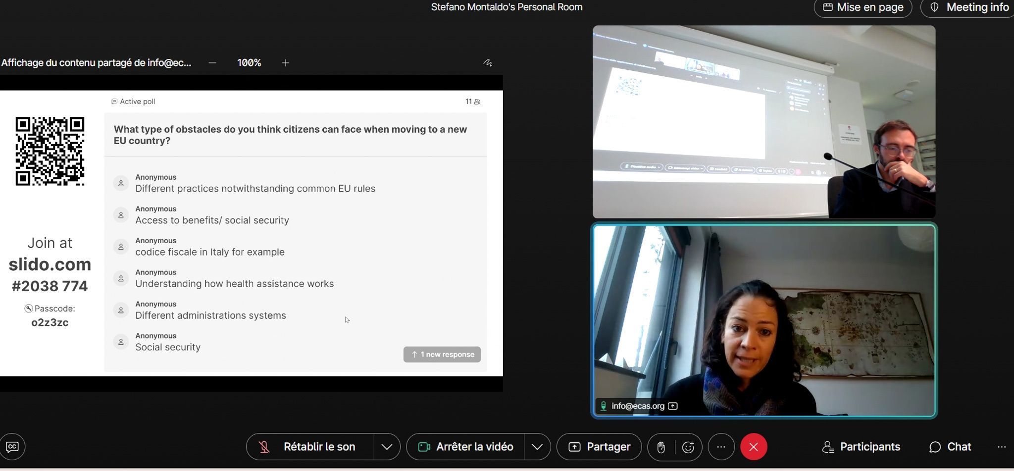Open the Participants panel
1014x471 pixels.
[x=861, y=447]
